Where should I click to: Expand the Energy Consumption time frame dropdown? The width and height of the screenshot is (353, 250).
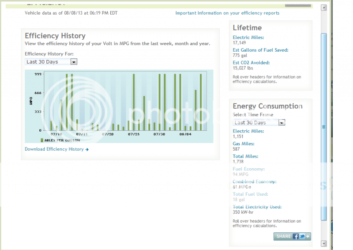[x=259, y=122]
